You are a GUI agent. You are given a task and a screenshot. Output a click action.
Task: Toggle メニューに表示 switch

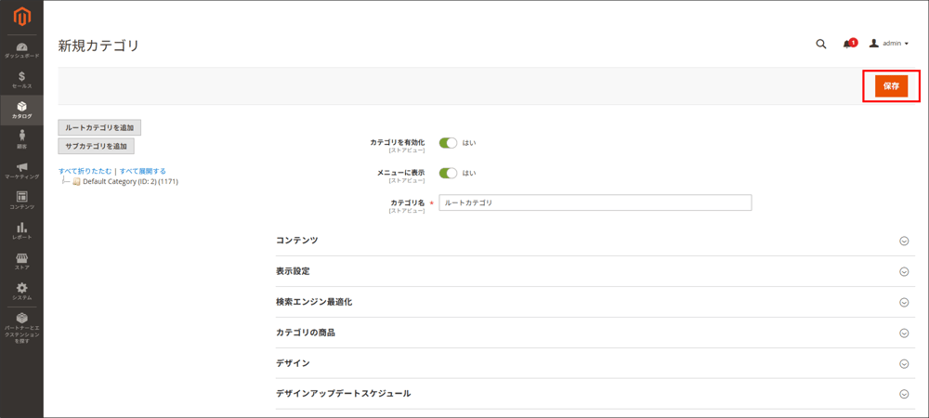pos(448,173)
